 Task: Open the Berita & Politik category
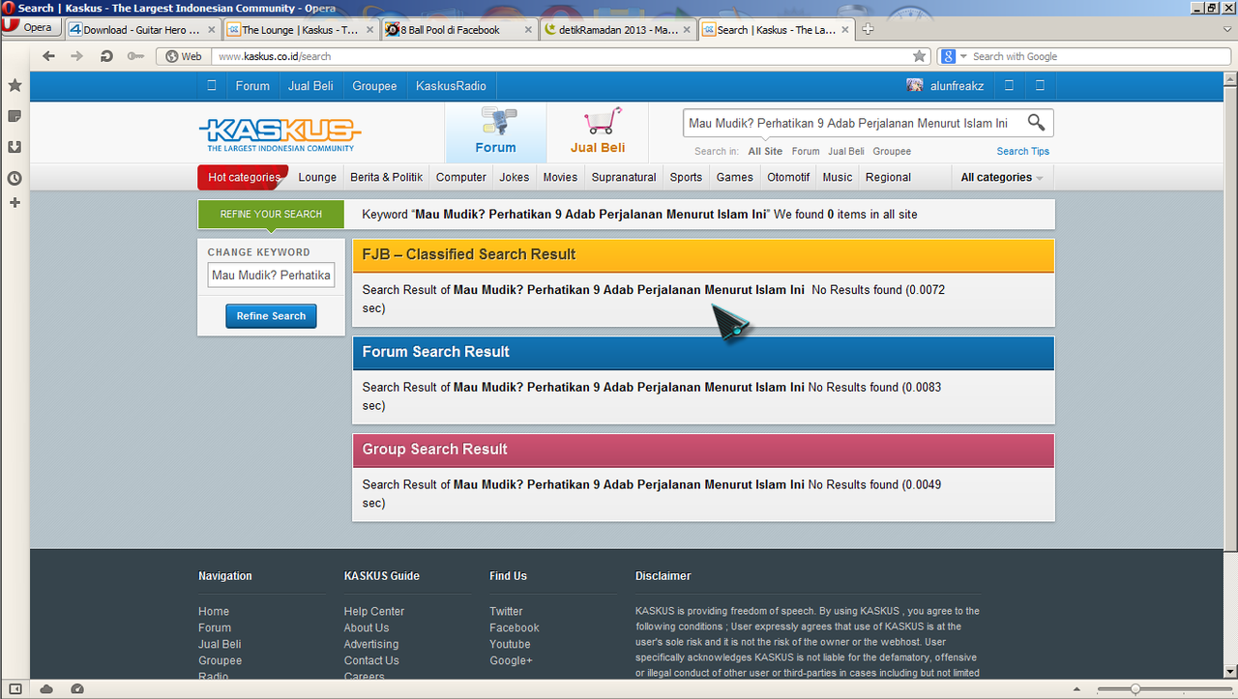tap(386, 177)
